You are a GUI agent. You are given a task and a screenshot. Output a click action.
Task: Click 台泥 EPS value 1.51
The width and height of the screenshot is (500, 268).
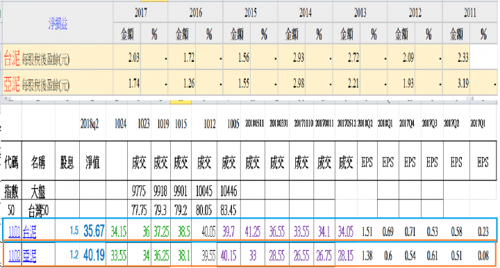click(x=367, y=232)
